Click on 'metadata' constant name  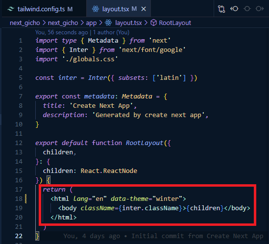(99, 97)
